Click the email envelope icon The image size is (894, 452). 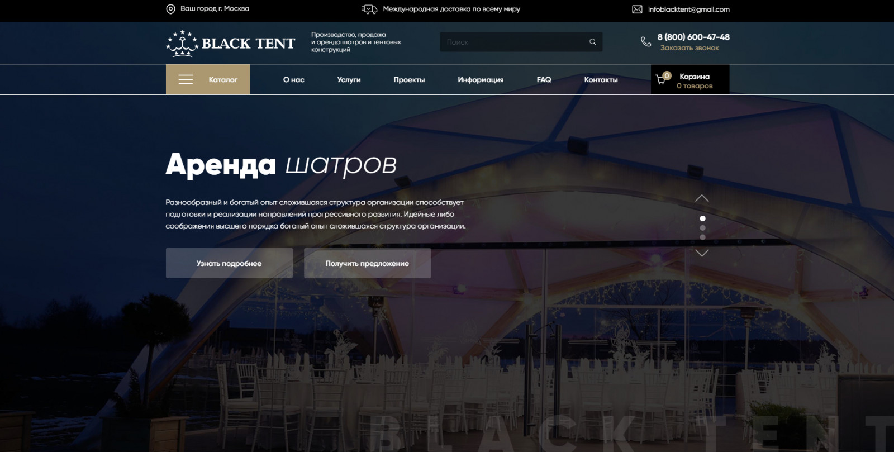click(637, 9)
